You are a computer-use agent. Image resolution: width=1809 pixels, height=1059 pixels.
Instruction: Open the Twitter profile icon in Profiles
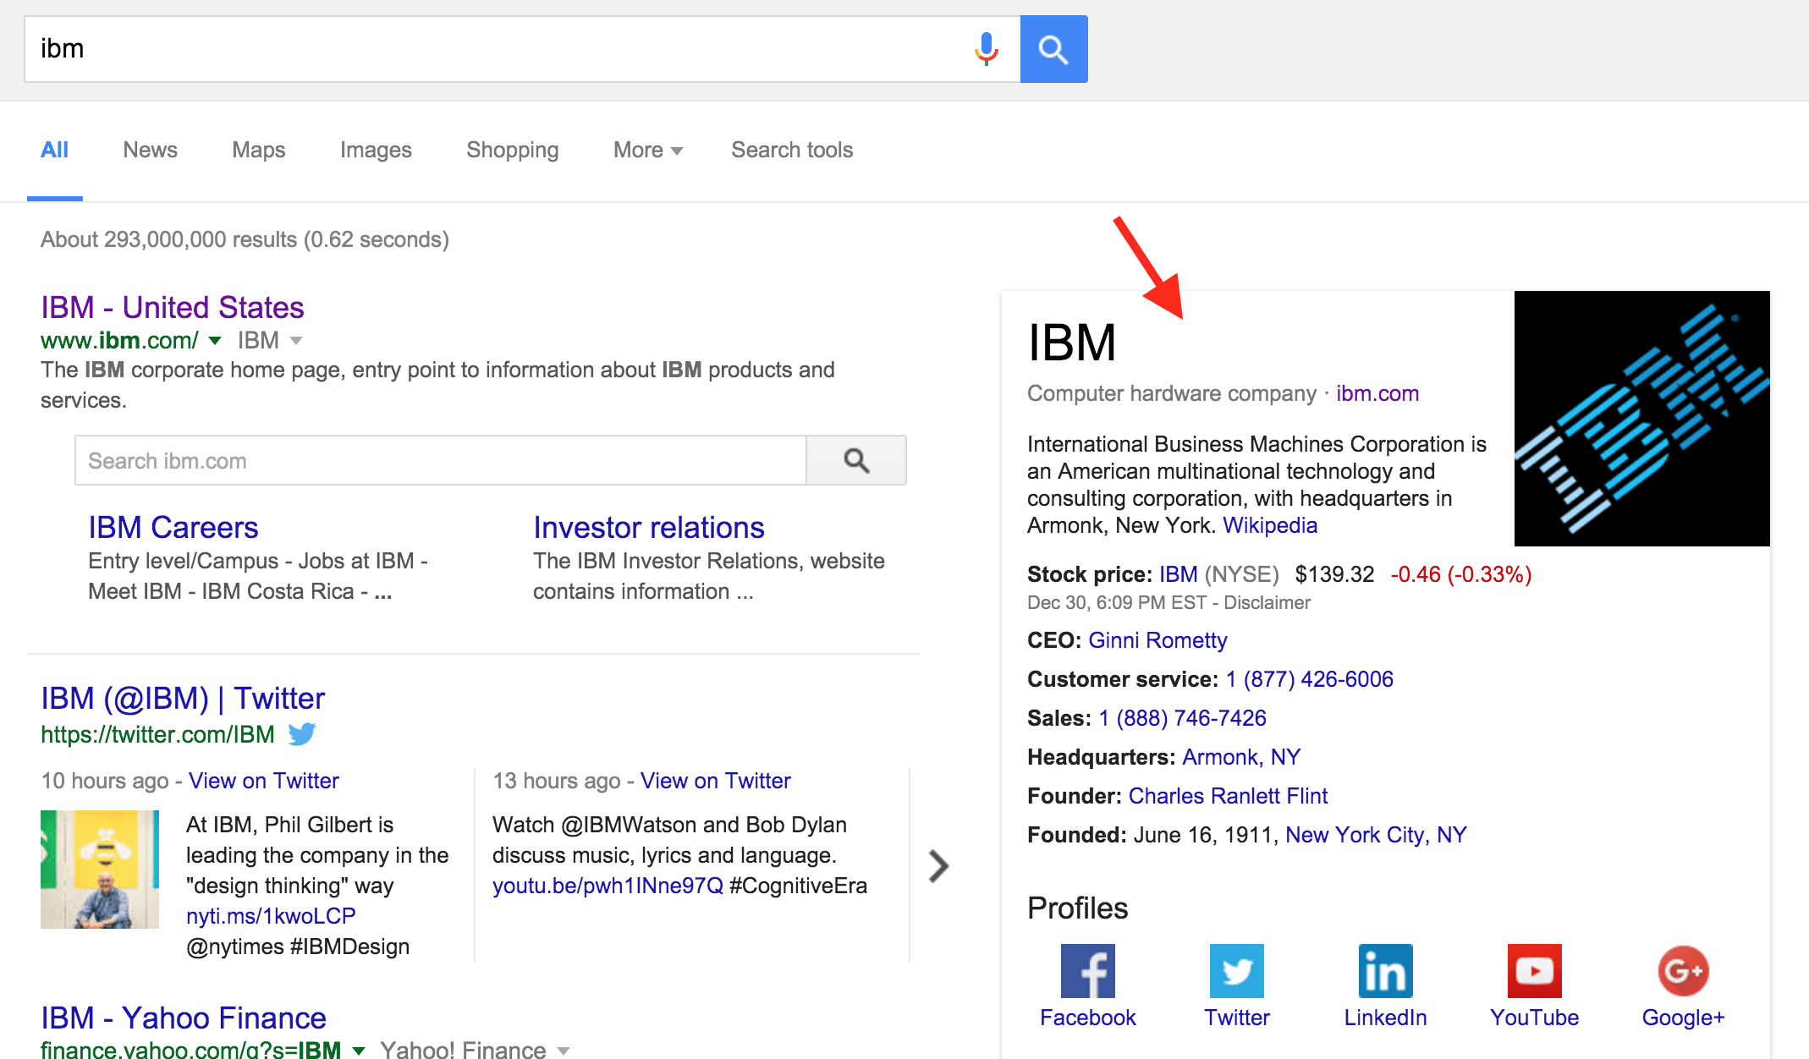(1236, 971)
